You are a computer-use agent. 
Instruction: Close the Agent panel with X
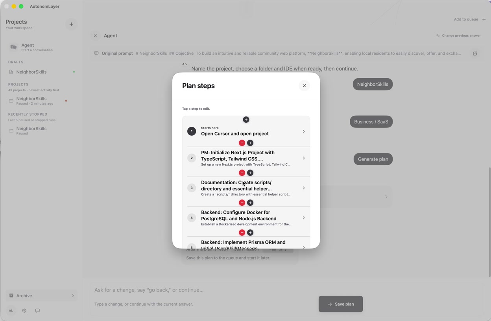coord(95,36)
